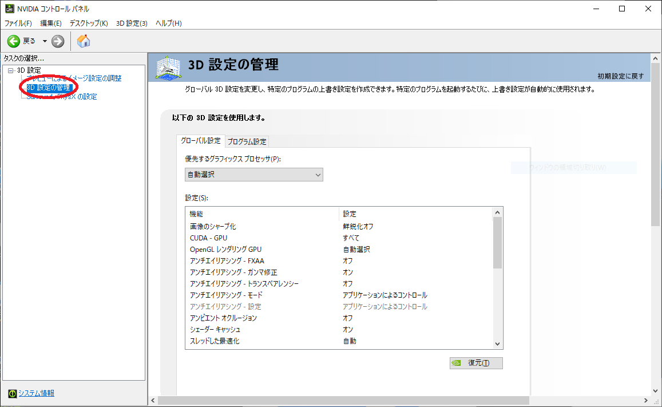Select OpenGL レンダリング GPU row
Viewport: 662px width, 407px height.
pyautogui.click(x=340, y=250)
